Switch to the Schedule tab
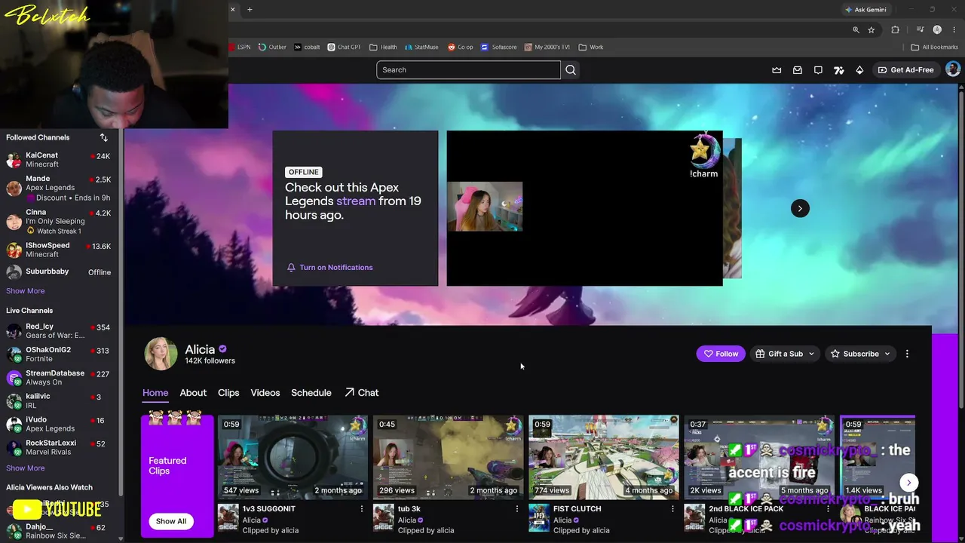This screenshot has height=543, width=965. tap(311, 393)
